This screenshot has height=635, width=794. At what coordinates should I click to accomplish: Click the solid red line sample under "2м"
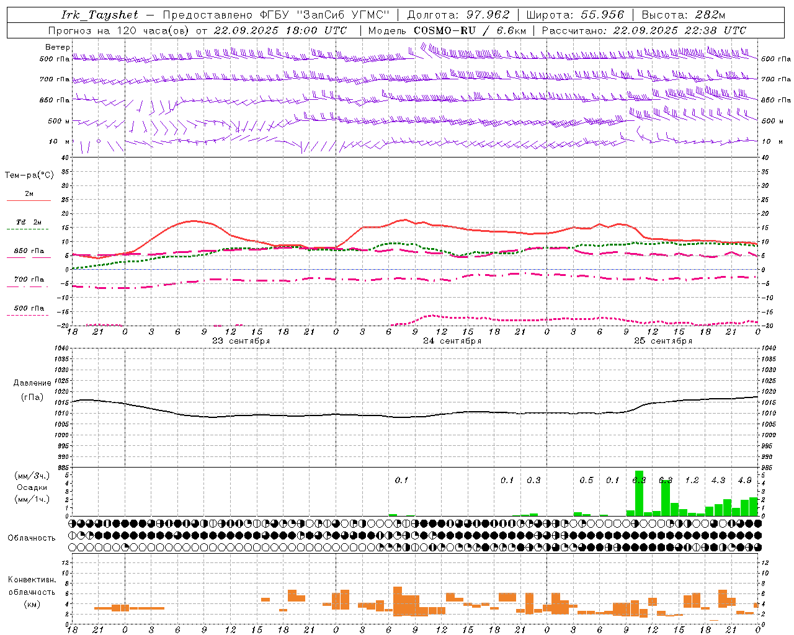29,201
